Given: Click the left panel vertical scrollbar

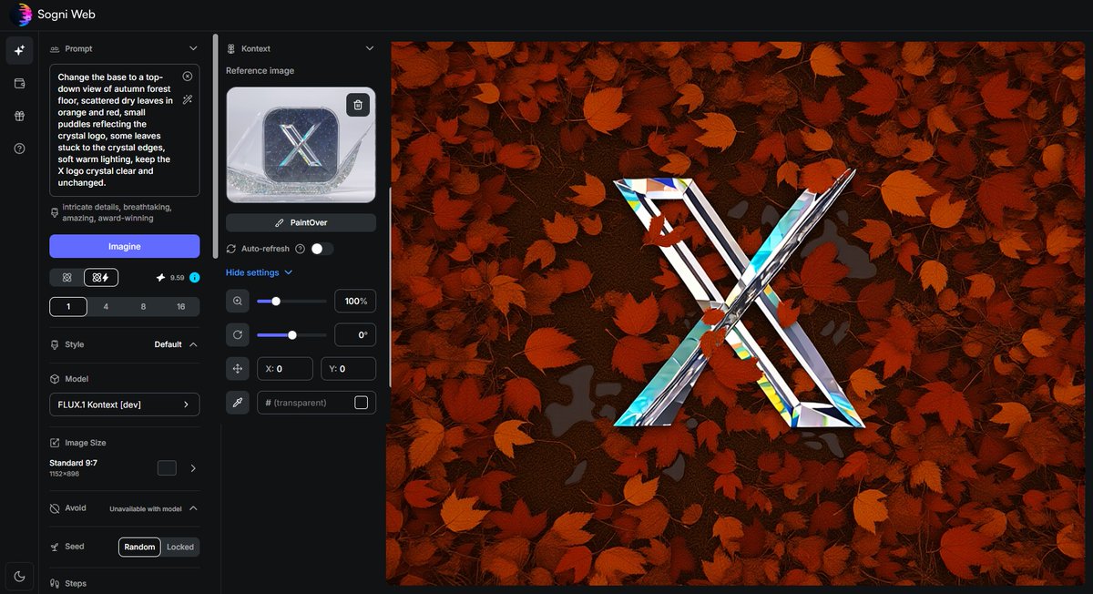Looking at the screenshot, I should point(216,146).
